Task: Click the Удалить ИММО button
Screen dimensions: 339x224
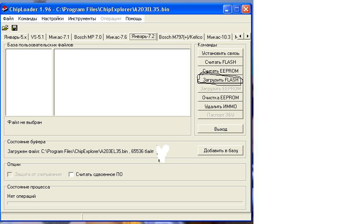Action: tap(220, 107)
